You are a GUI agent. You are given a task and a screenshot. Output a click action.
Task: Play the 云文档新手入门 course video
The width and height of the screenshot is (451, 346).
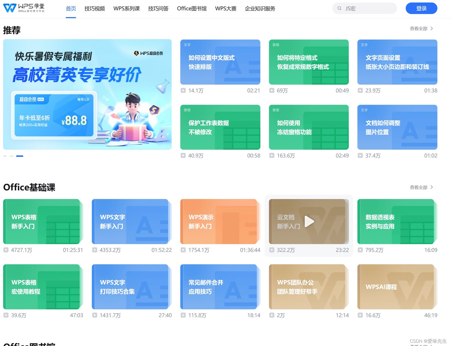309,221
